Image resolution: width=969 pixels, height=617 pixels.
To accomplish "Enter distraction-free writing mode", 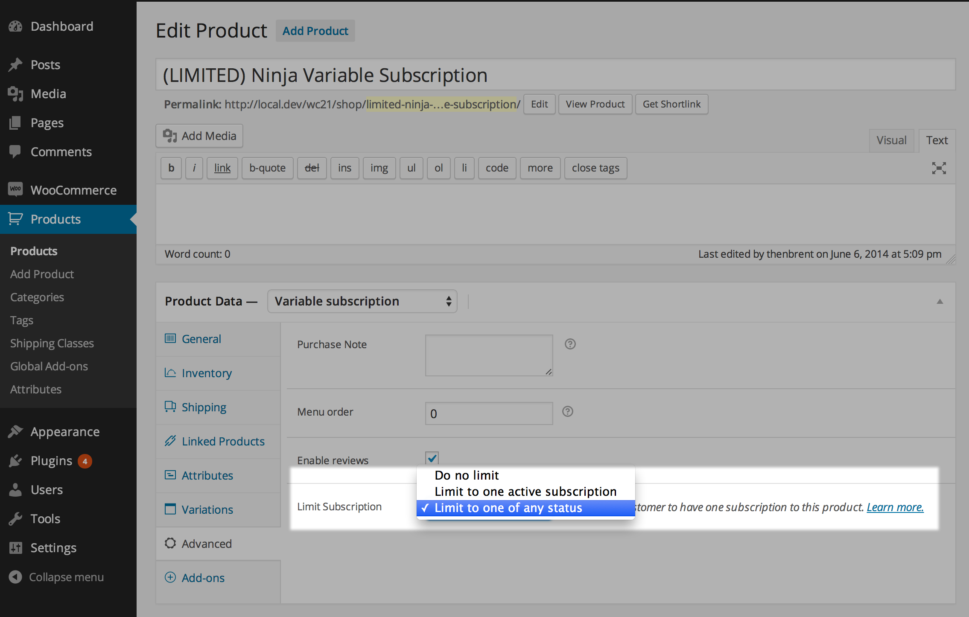I will [939, 168].
